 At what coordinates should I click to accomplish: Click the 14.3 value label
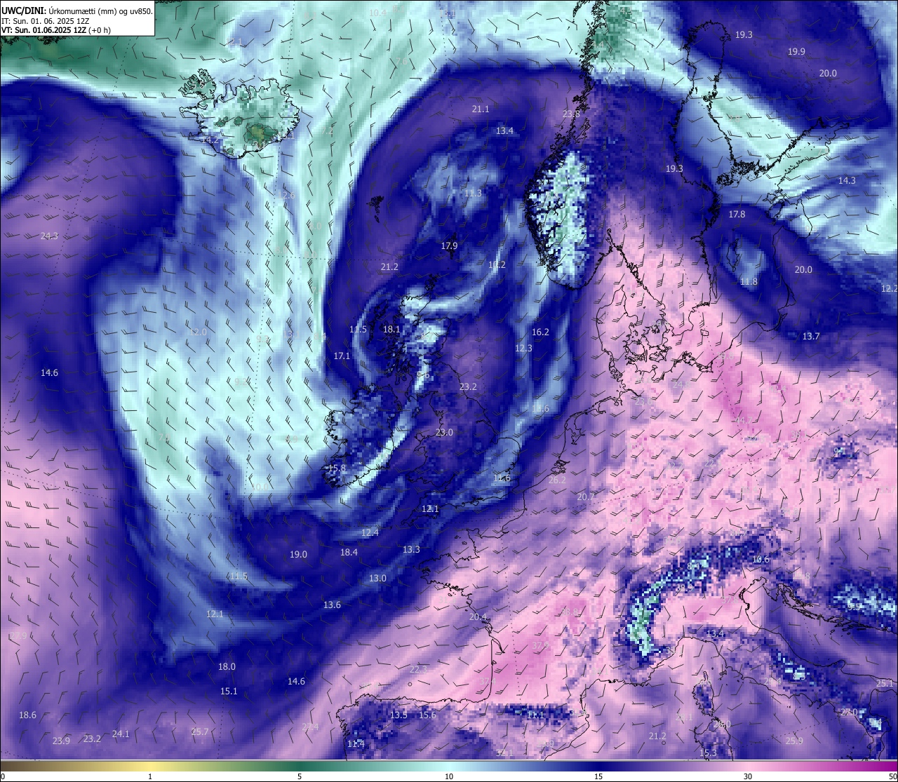tap(847, 181)
